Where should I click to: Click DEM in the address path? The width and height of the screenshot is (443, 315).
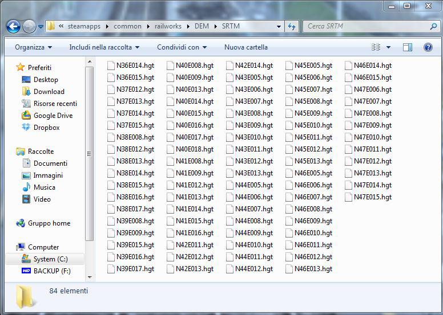pyautogui.click(x=202, y=26)
